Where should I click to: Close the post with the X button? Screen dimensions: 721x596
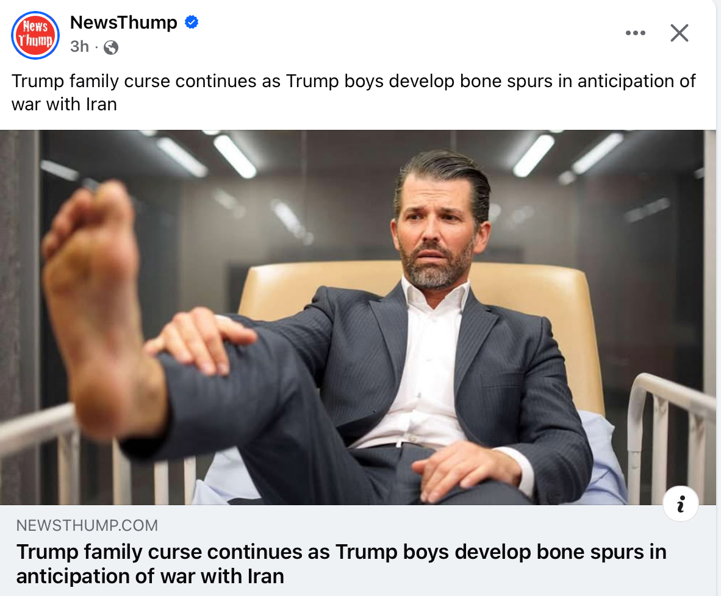coord(679,33)
